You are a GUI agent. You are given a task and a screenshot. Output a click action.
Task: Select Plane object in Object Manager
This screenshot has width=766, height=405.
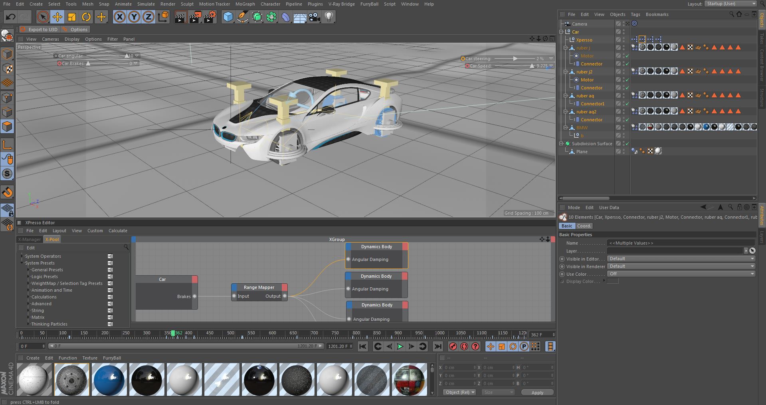tap(582, 152)
